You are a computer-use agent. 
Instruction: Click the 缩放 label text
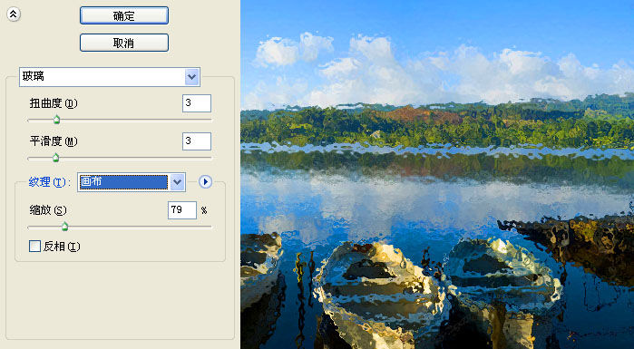[x=48, y=210]
